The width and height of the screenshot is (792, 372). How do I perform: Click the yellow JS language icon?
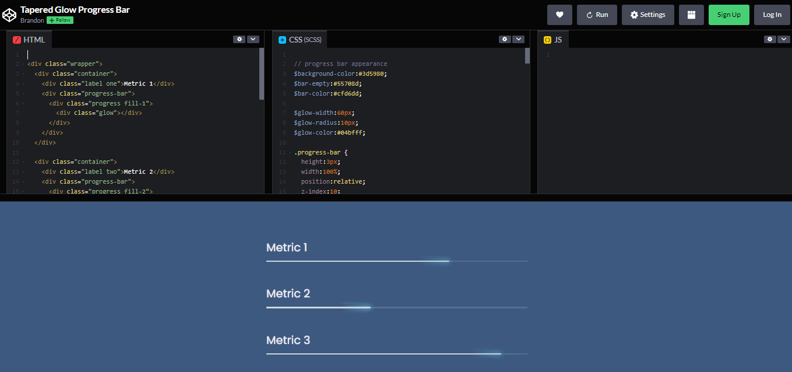tap(547, 39)
